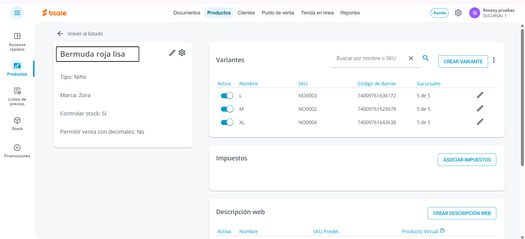Open Reportes menu

(350, 13)
